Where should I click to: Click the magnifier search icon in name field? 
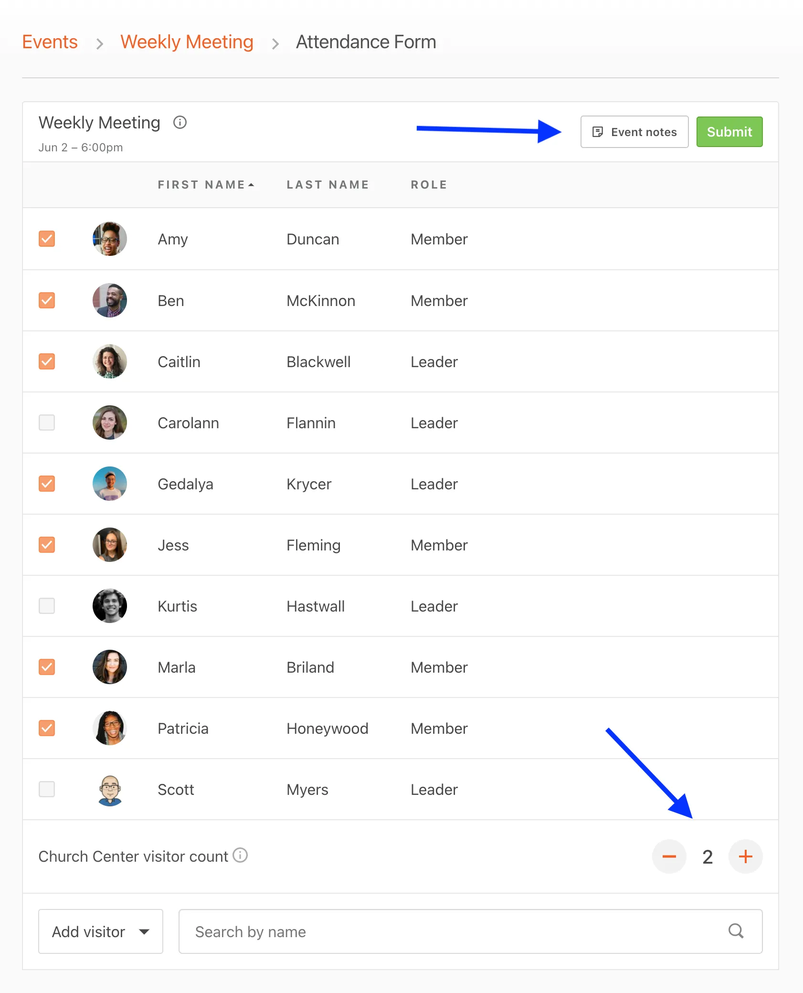point(736,931)
